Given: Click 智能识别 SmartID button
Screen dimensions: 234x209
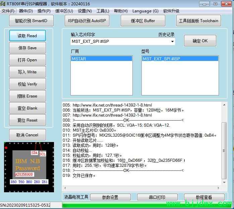Looking at the screenshot, I should tap(31, 21).
